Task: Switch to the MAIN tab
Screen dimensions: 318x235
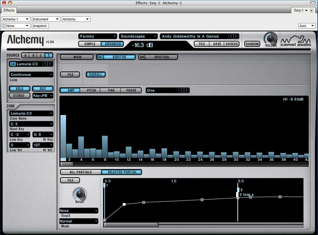Action: click(77, 57)
